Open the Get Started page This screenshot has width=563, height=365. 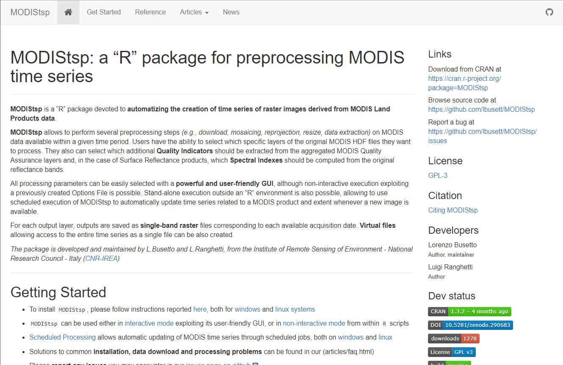[104, 12]
